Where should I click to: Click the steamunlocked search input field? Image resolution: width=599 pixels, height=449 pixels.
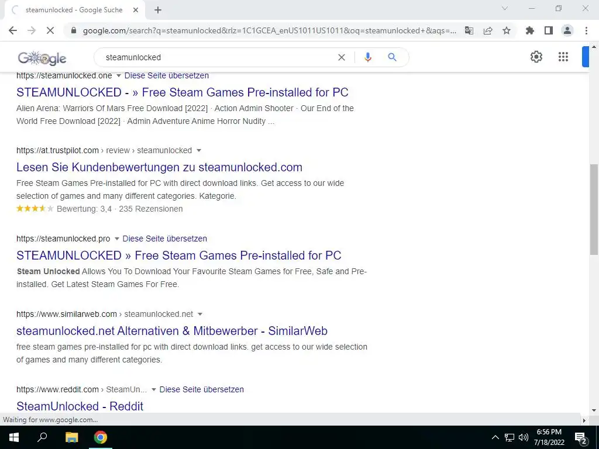pos(218,57)
